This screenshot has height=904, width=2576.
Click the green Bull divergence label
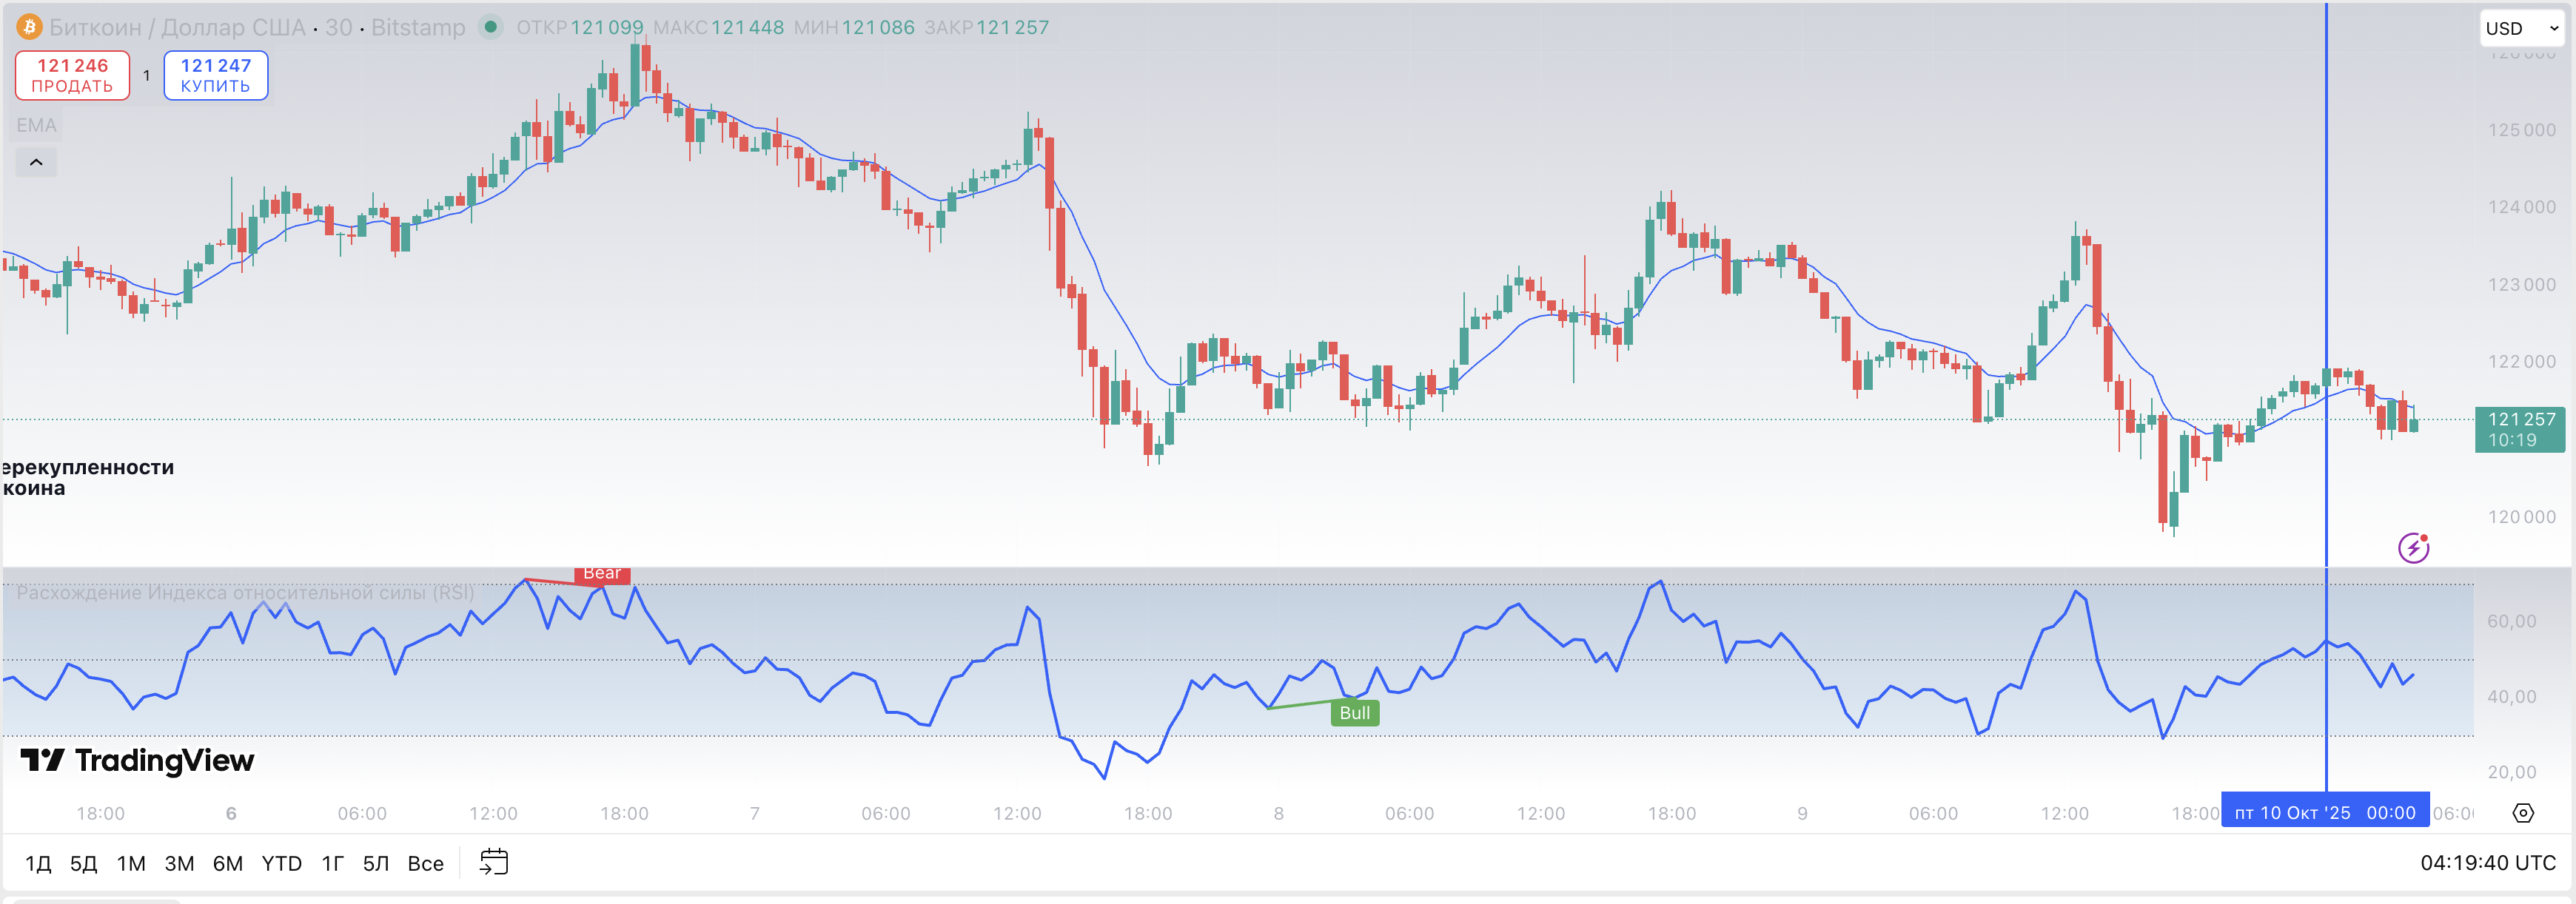(1354, 712)
